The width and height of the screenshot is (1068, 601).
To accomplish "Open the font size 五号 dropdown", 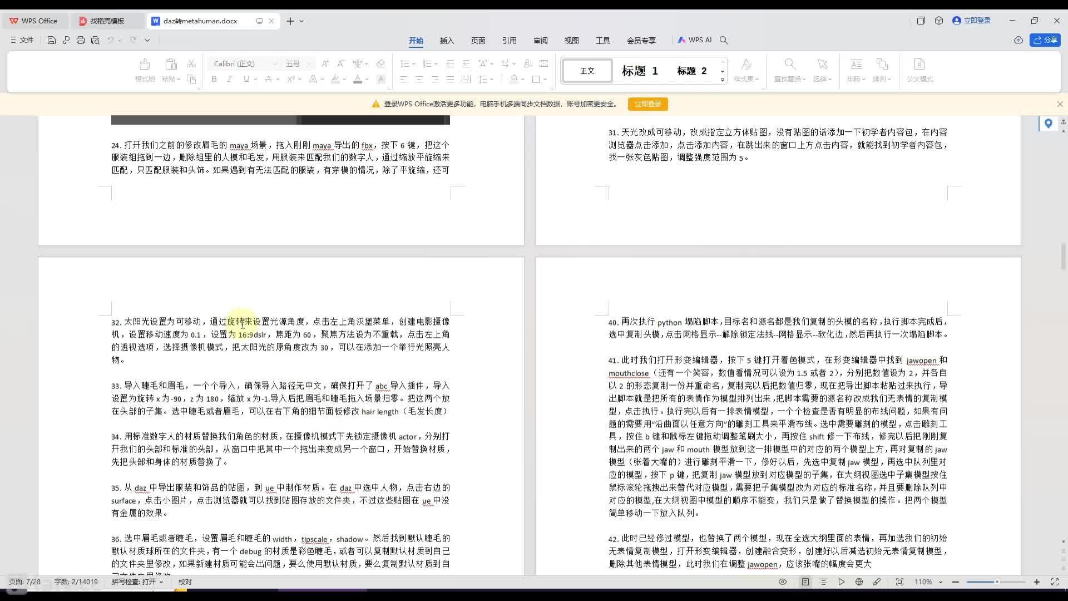I will point(310,64).
